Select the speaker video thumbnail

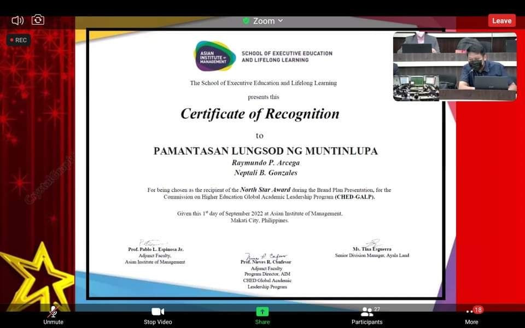click(x=454, y=66)
